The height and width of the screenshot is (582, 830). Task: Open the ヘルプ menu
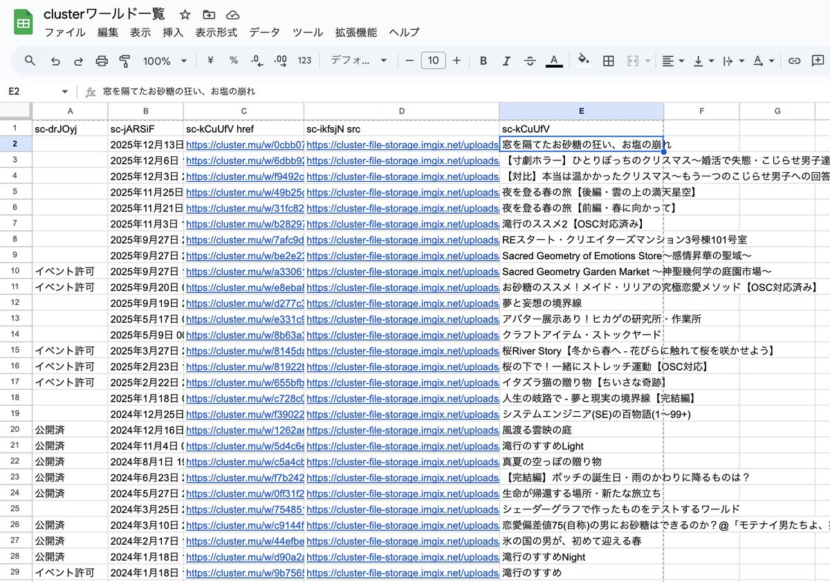pyautogui.click(x=404, y=32)
